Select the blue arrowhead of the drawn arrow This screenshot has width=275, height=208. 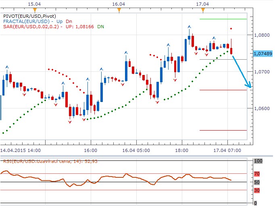click(x=250, y=86)
